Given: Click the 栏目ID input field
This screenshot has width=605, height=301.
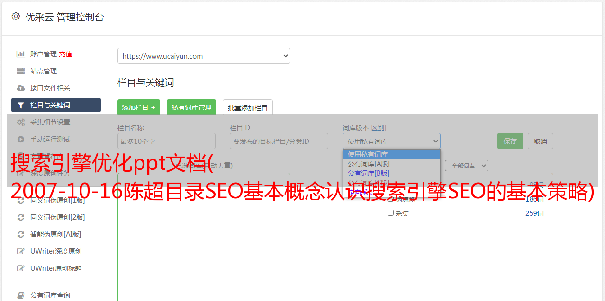Looking at the screenshot, I should click(279, 141).
